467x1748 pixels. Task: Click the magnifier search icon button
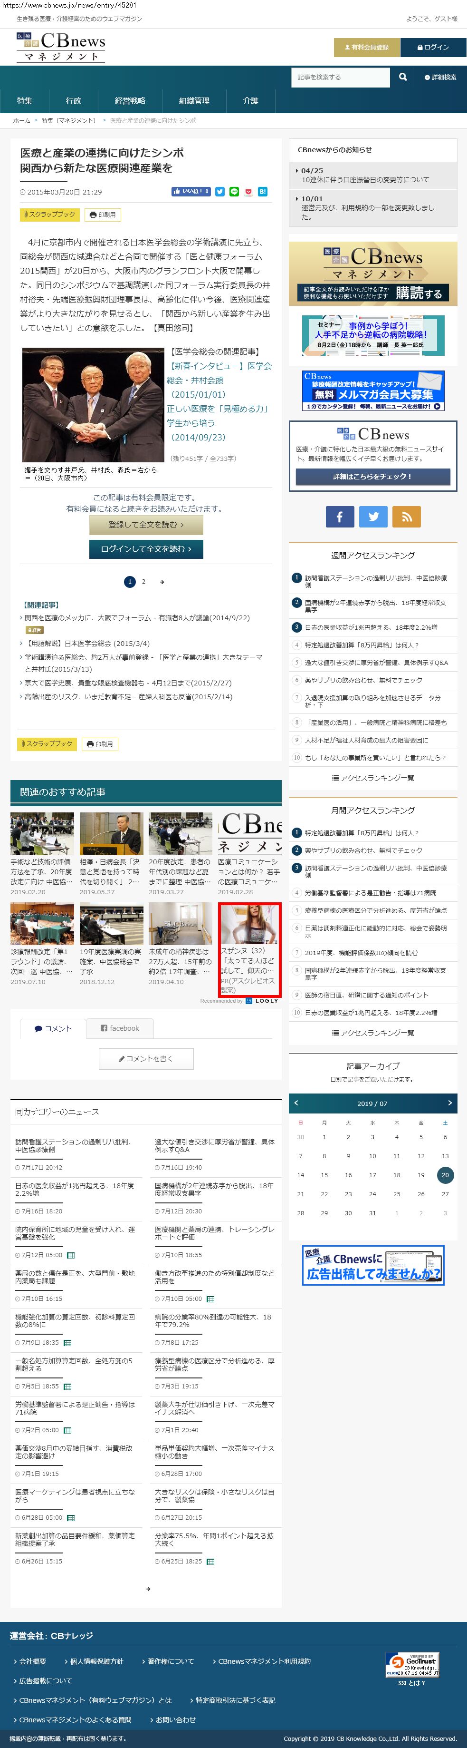coord(402,78)
